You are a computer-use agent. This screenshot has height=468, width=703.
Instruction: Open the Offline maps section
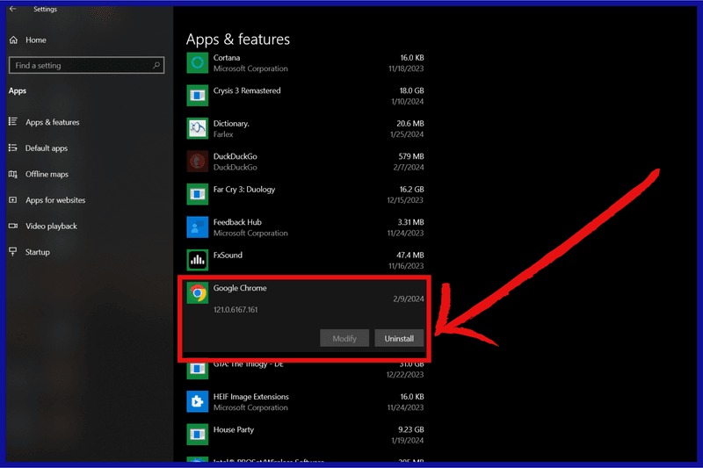click(47, 174)
